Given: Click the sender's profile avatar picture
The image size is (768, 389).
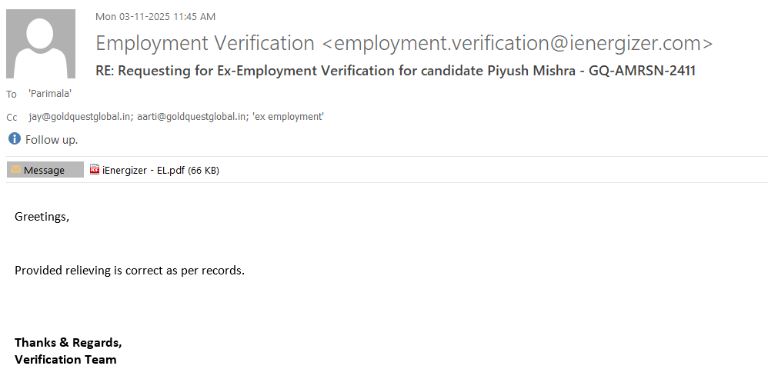Looking at the screenshot, I should (41, 44).
